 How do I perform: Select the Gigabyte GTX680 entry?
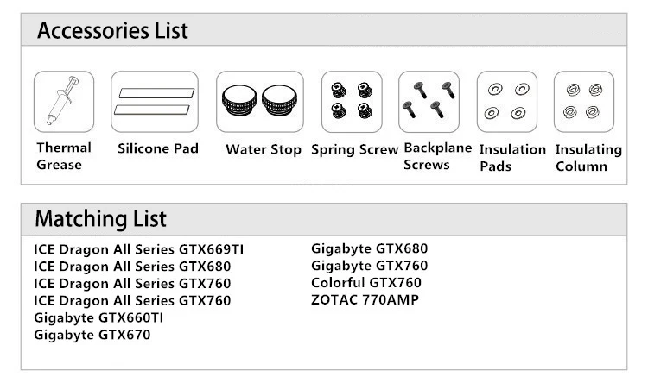pyautogui.click(x=370, y=249)
